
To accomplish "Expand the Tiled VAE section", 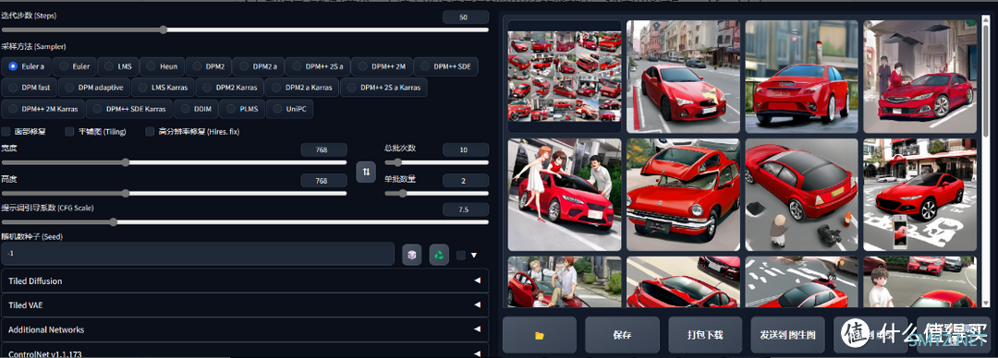I will coord(245,305).
